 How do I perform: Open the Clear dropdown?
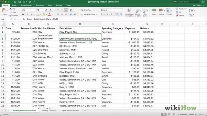pyautogui.click(x=180, y=15)
